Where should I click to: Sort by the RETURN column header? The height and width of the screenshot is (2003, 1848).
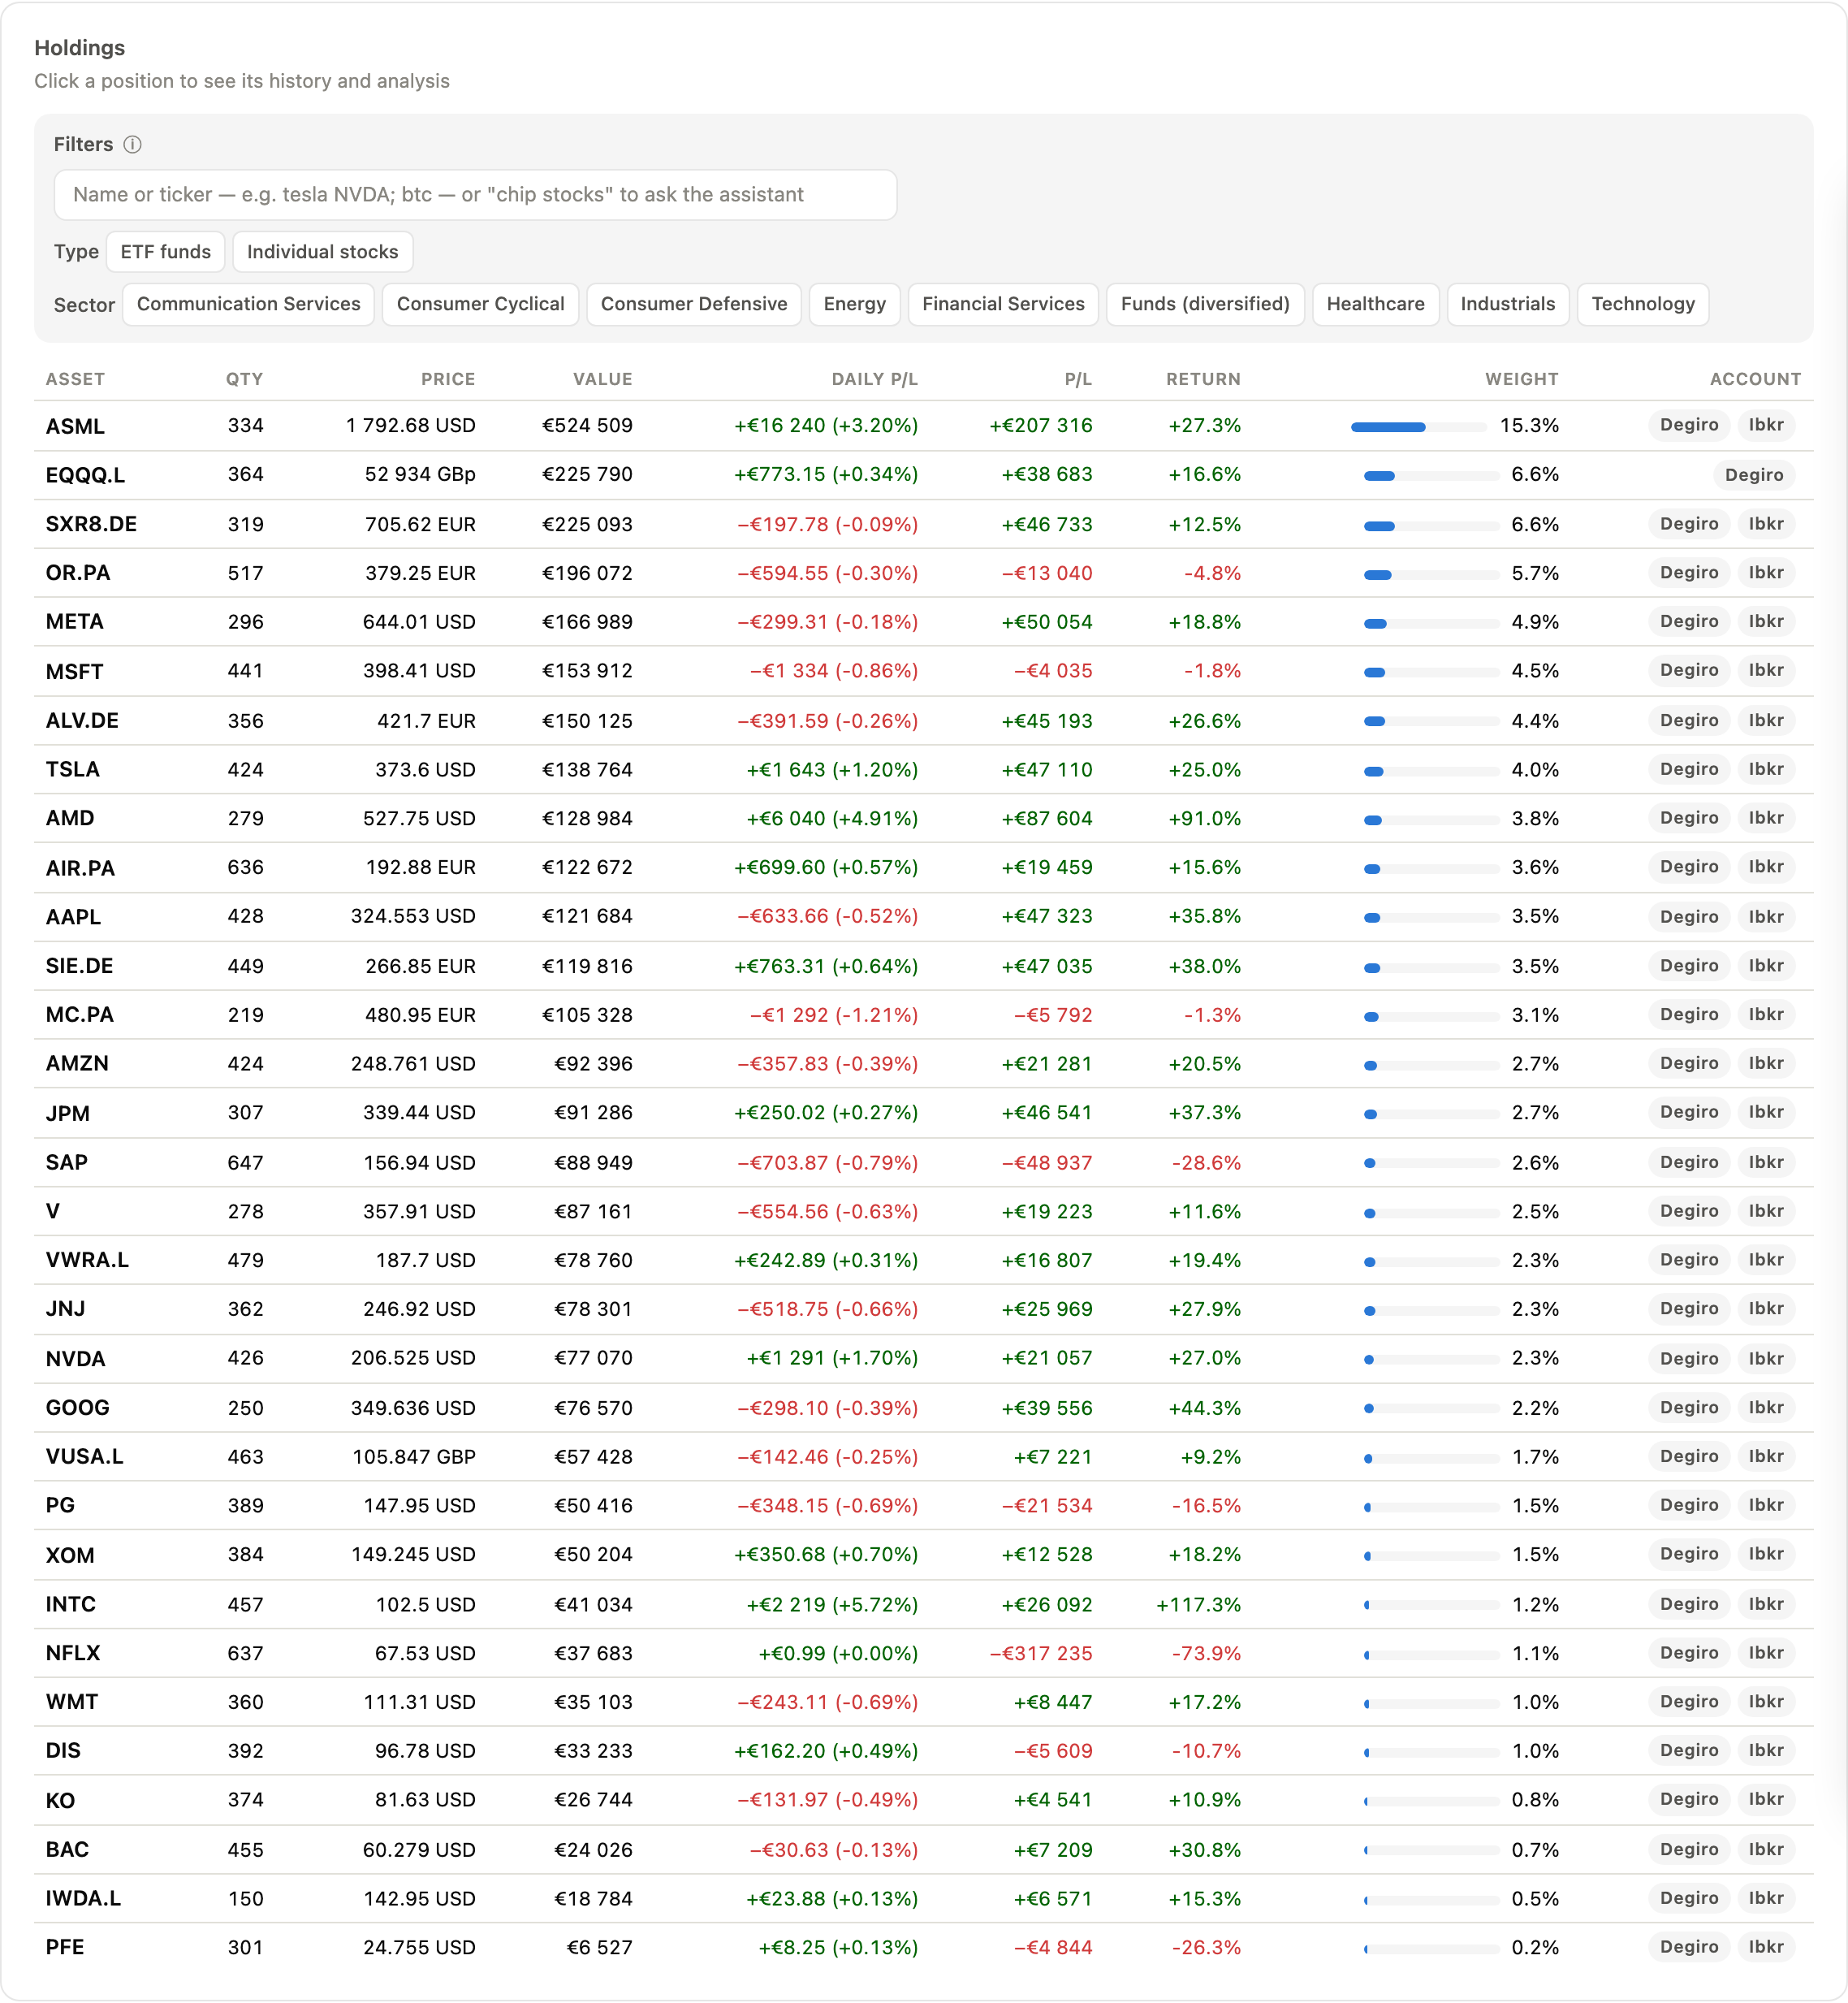[1203, 379]
